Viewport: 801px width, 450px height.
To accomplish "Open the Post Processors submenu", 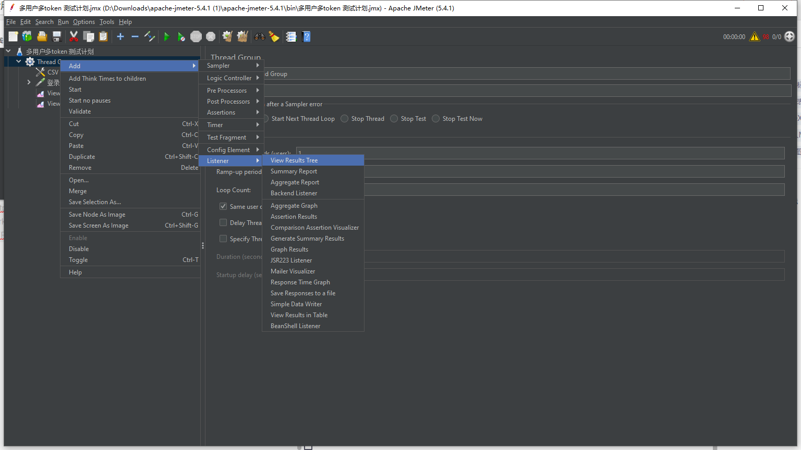I will 231,102.
